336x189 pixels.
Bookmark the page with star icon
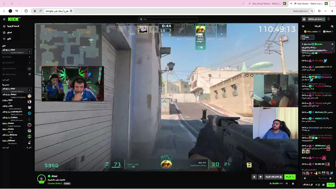(x=35, y=11)
